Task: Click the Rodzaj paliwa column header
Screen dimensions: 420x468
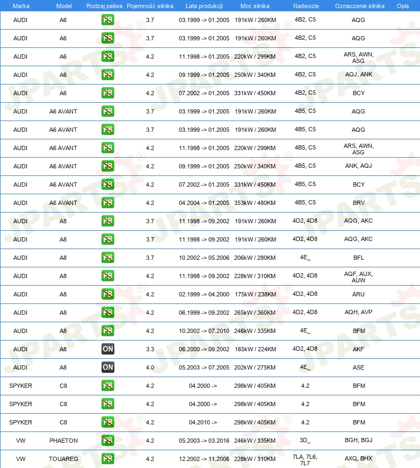Action: pyautogui.click(x=104, y=6)
